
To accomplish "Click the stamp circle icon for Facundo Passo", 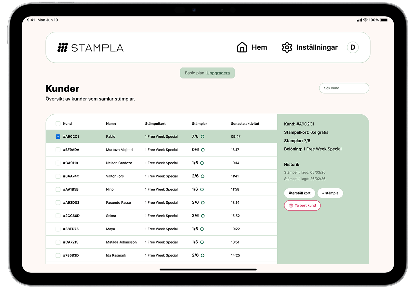I will tap(202, 203).
